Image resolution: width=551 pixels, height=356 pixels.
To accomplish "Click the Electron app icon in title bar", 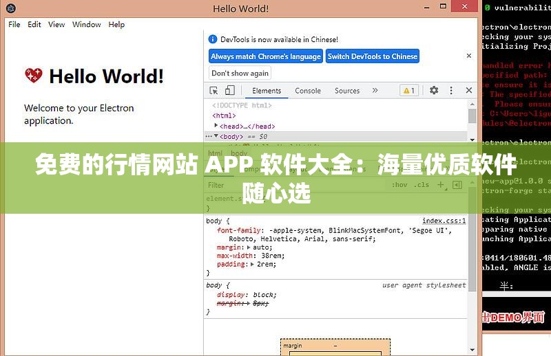I will pos(11,8).
